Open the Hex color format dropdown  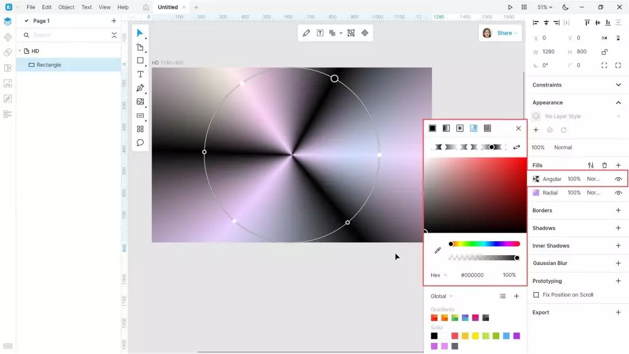pyautogui.click(x=439, y=275)
